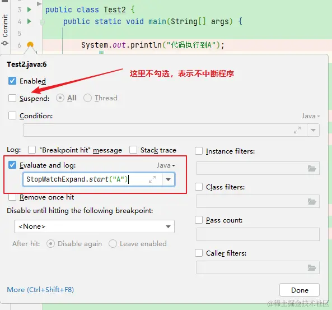Click the orange breakpoint marker on line 6
The height and width of the screenshot is (310, 332).
[x=30, y=45]
